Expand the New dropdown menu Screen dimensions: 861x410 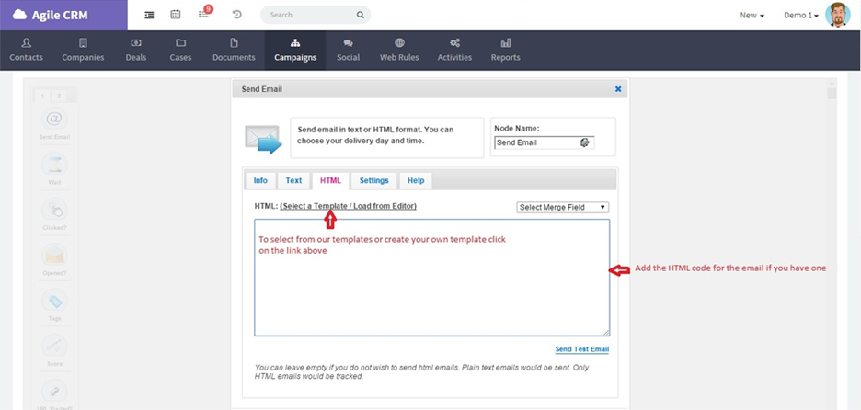click(x=752, y=16)
